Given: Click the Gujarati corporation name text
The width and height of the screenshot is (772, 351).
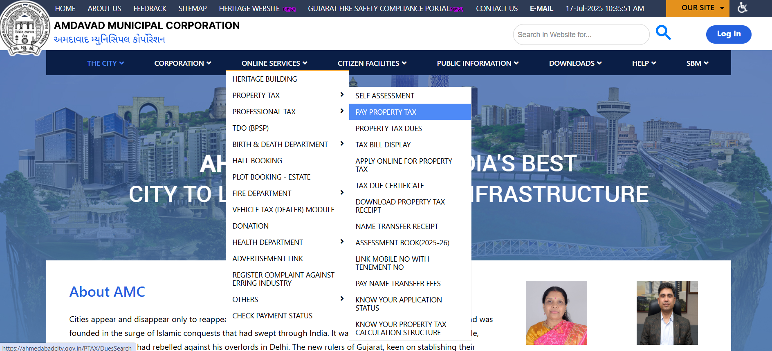Looking at the screenshot, I should (x=109, y=39).
